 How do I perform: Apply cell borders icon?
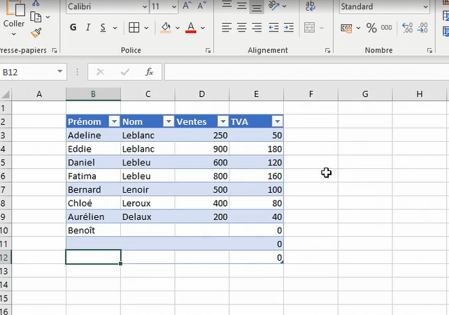pos(134,27)
